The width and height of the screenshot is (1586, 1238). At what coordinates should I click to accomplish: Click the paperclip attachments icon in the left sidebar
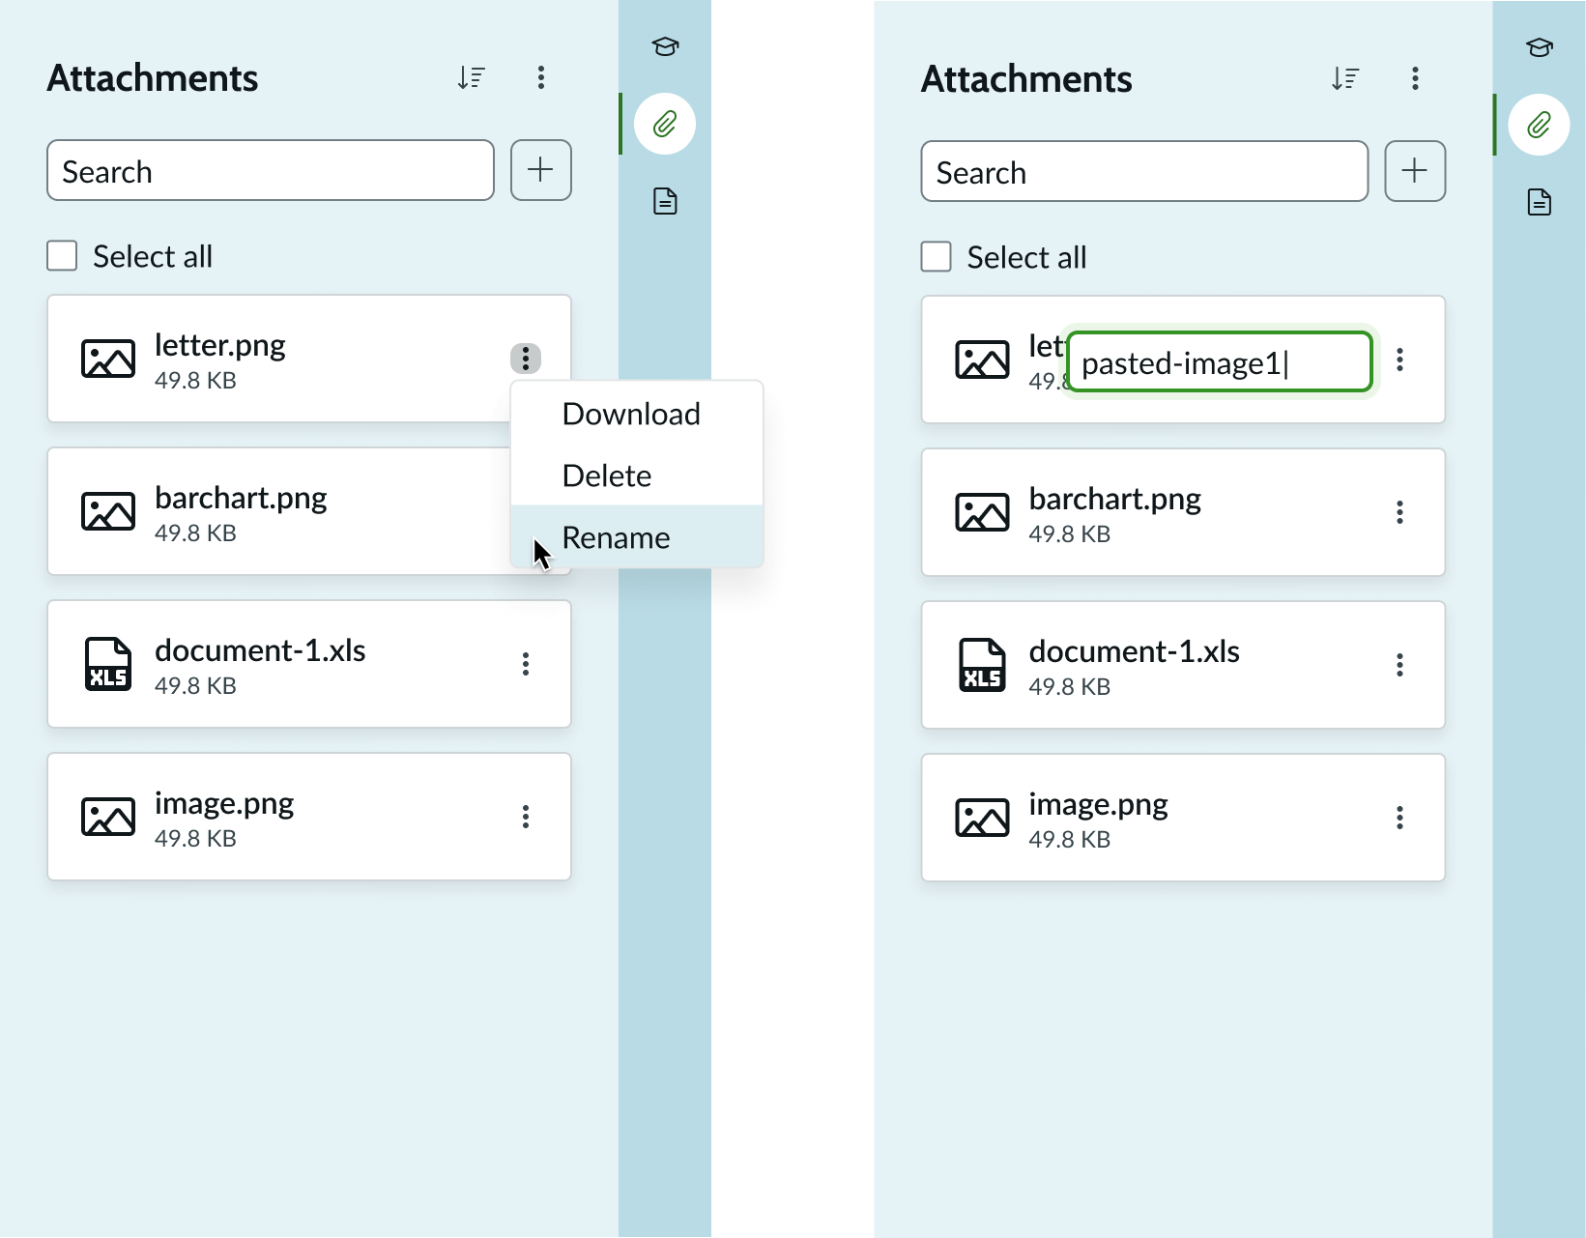[x=665, y=124]
